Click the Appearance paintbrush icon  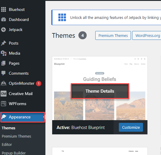pyautogui.click(x=4, y=117)
